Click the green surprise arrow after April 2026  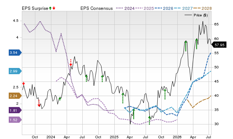click(x=197, y=44)
